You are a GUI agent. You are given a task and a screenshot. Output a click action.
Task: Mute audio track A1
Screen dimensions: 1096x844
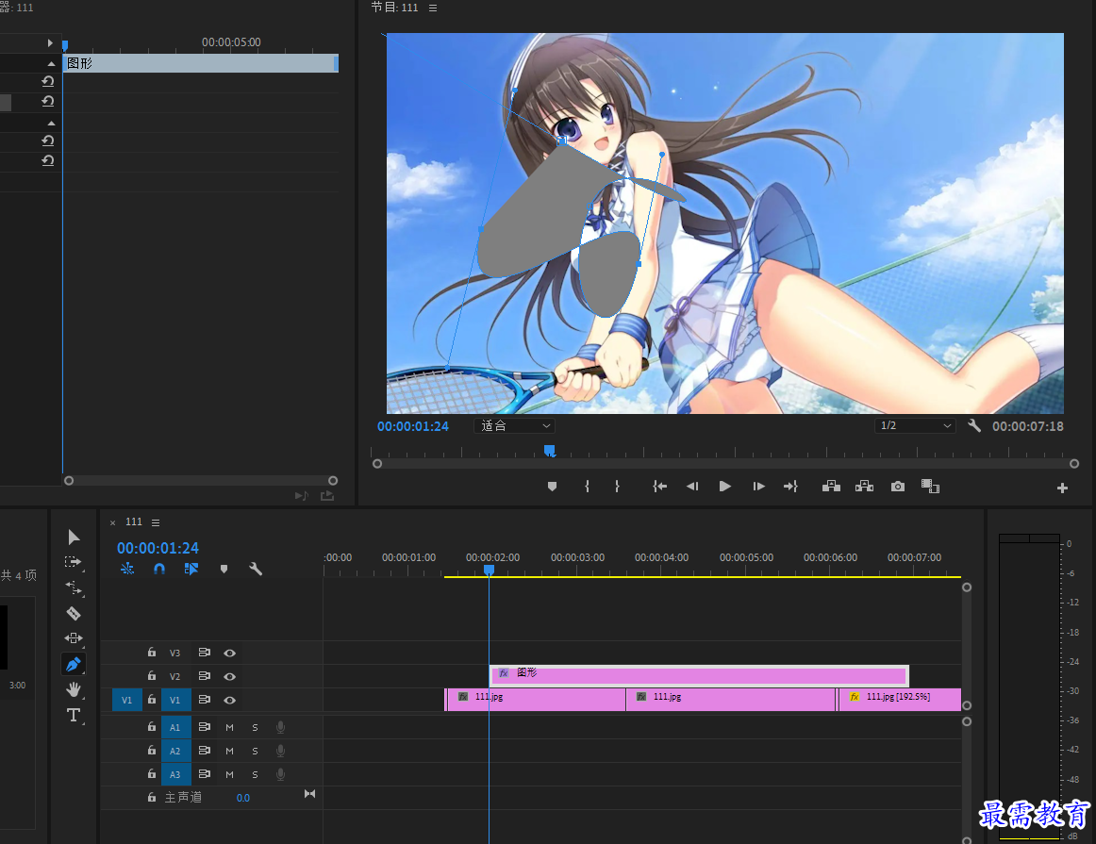tap(229, 727)
